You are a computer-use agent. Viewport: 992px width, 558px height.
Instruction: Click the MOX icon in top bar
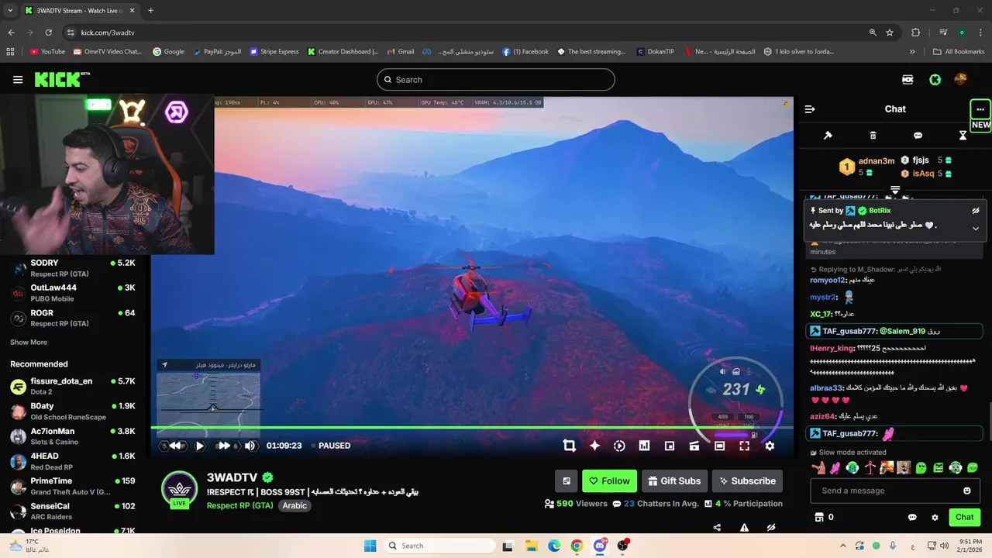908,79
